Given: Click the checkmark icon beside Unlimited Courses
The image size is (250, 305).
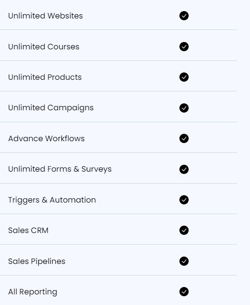Looking at the screenshot, I should coord(184,47).
